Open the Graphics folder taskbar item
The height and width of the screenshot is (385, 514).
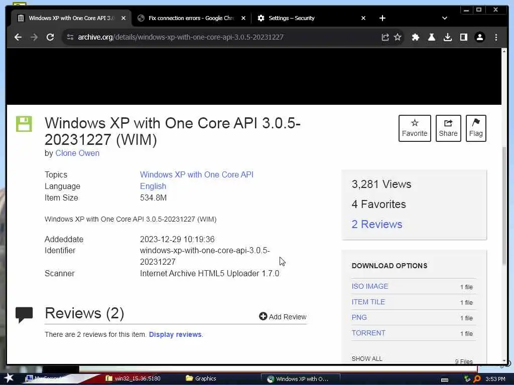coord(201,378)
